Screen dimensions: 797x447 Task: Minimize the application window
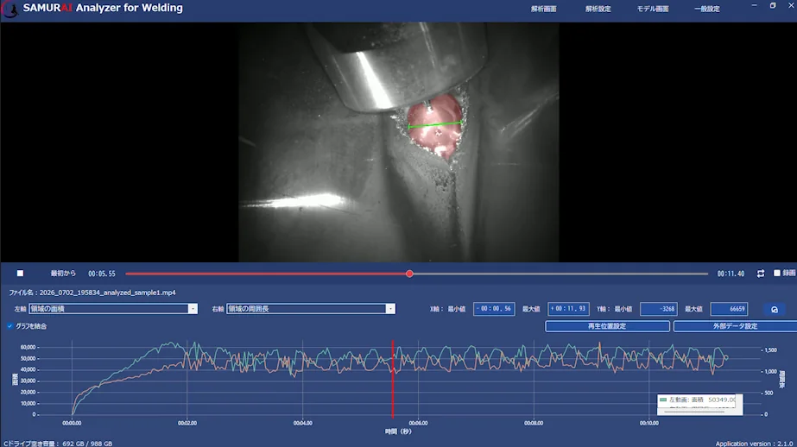pos(754,5)
